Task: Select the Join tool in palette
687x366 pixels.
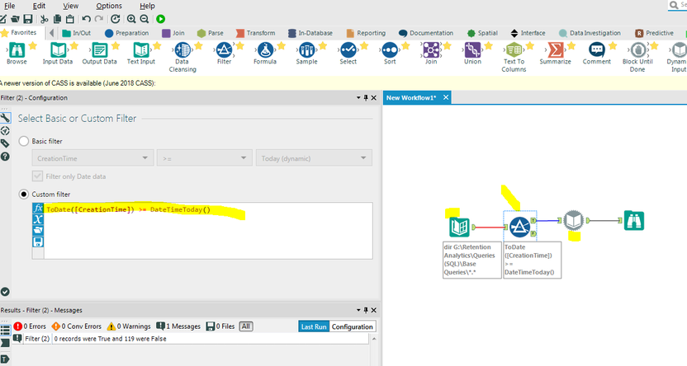Action: click(431, 54)
